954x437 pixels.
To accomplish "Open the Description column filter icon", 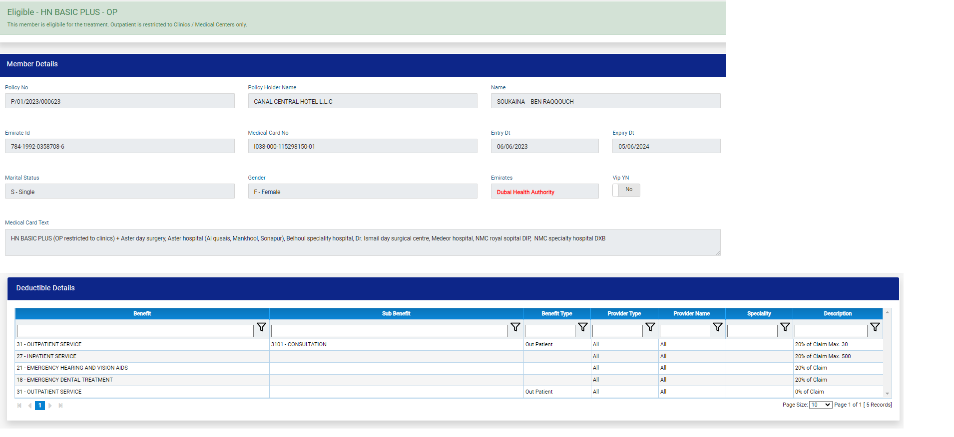I will pos(875,327).
